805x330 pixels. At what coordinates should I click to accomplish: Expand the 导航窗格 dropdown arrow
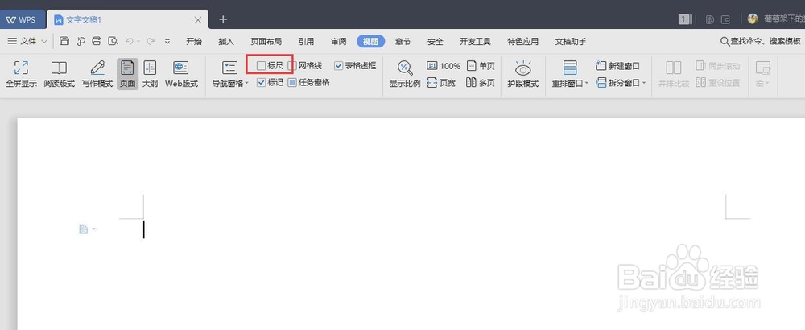(247, 83)
